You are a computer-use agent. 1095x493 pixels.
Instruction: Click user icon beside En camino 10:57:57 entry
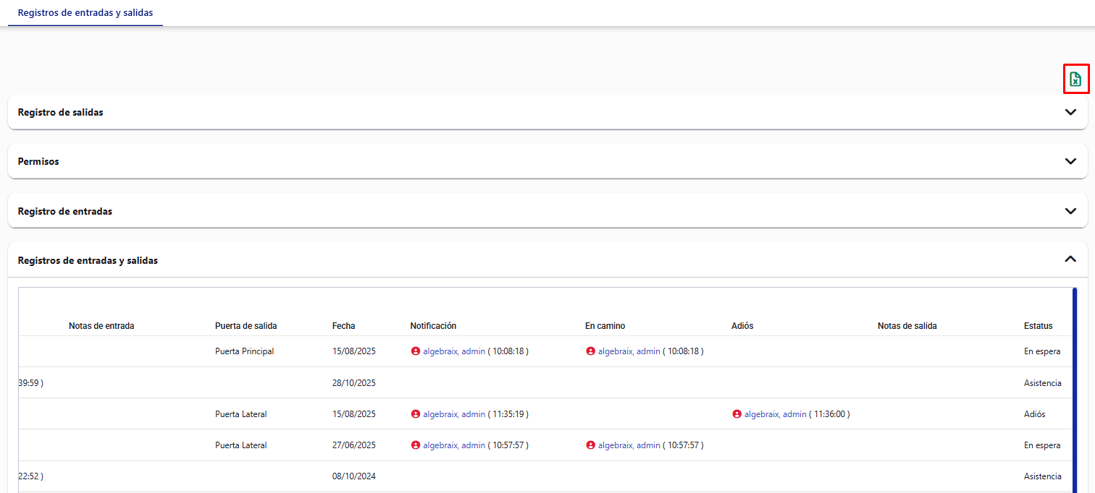(x=590, y=445)
